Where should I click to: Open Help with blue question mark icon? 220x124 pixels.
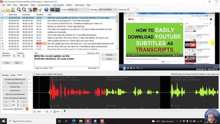click(x=46, y=10)
